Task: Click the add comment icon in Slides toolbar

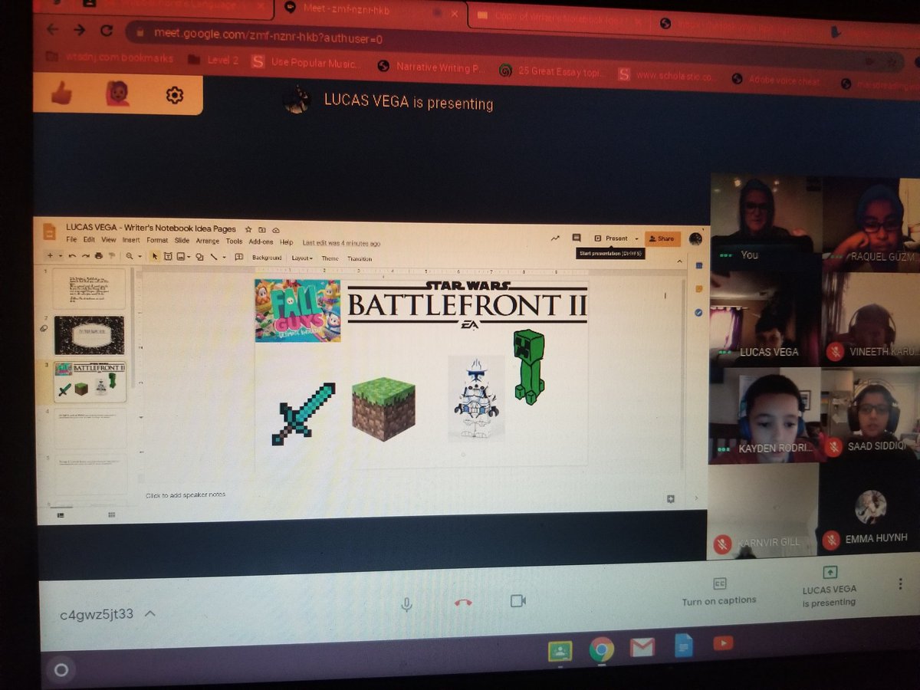Action: tap(238, 256)
